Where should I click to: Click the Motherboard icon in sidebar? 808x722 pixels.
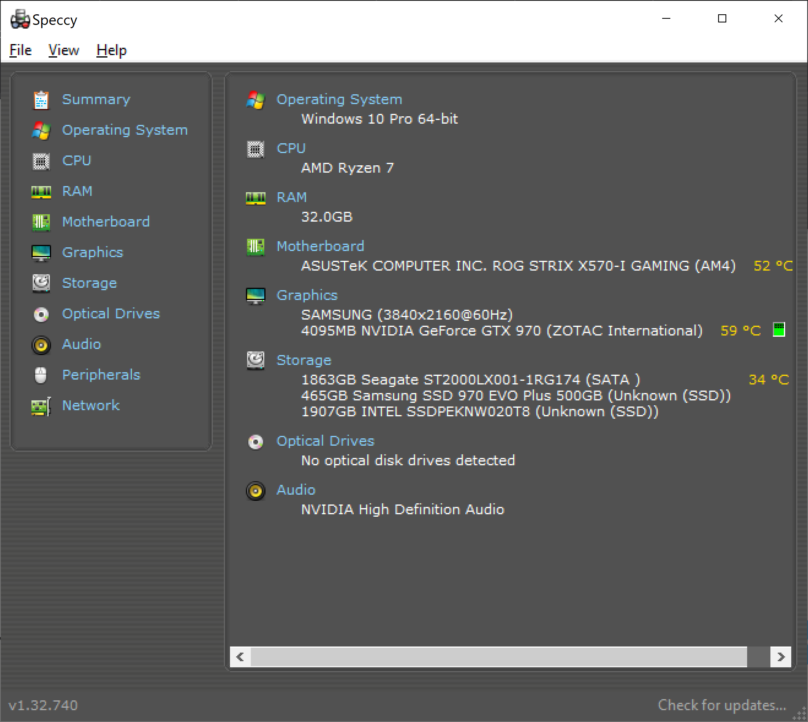point(41,222)
